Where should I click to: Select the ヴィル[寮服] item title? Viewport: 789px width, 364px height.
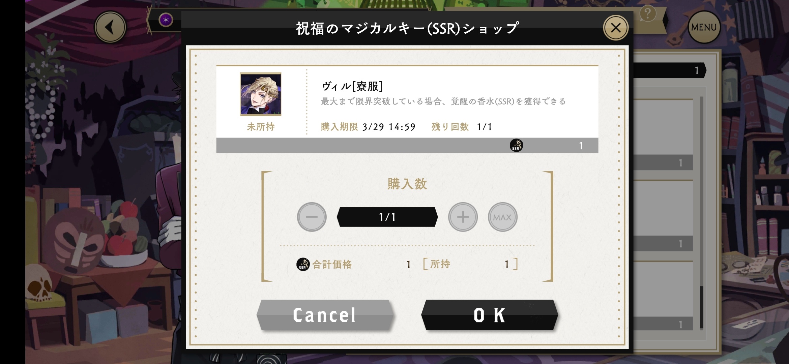(x=352, y=86)
